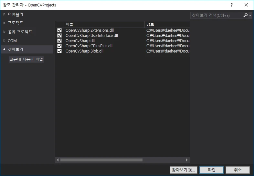Expand the 프로젝트 category
This screenshot has width=254, height=176.
point(4,23)
